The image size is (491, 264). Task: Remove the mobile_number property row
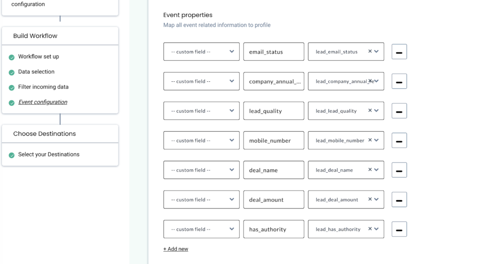pos(399,141)
